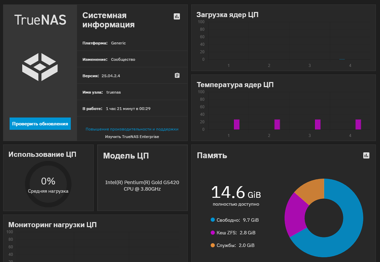Open system information reports chart icon
This screenshot has width=380, height=262.
coord(177,16)
